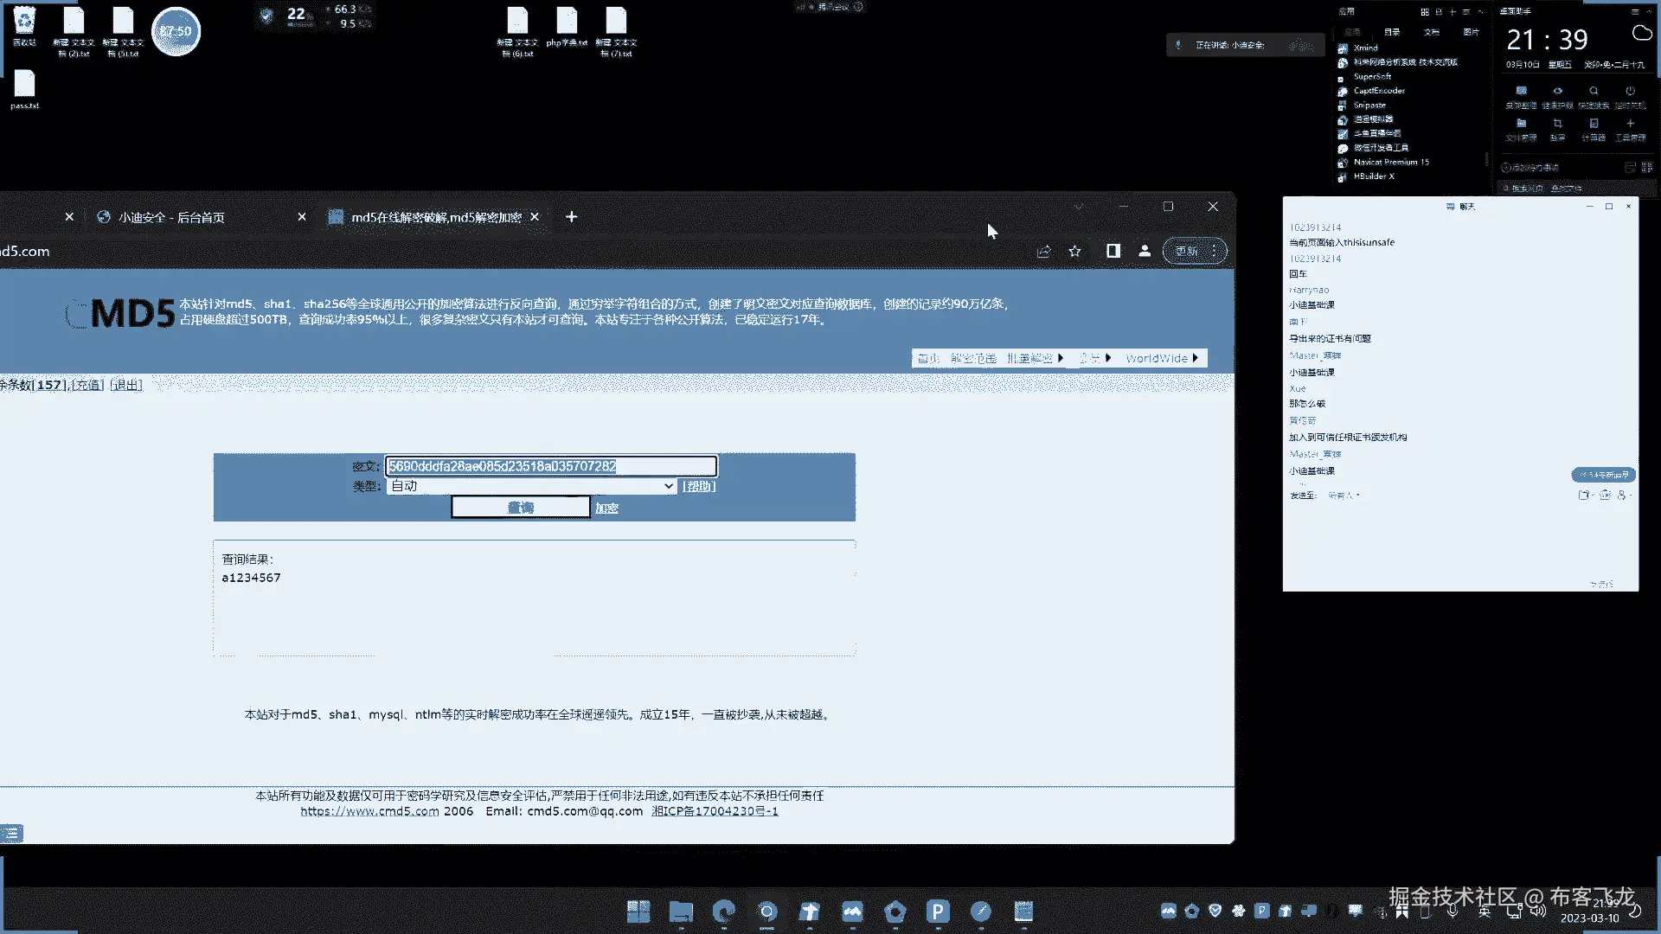Select the 目录 tab in the app panel

tap(1392, 32)
